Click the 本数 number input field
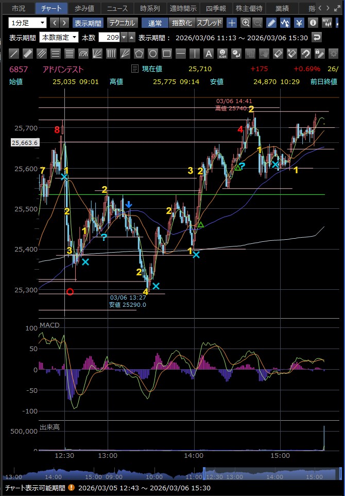The height and width of the screenshot is (496, 345). 112,37
